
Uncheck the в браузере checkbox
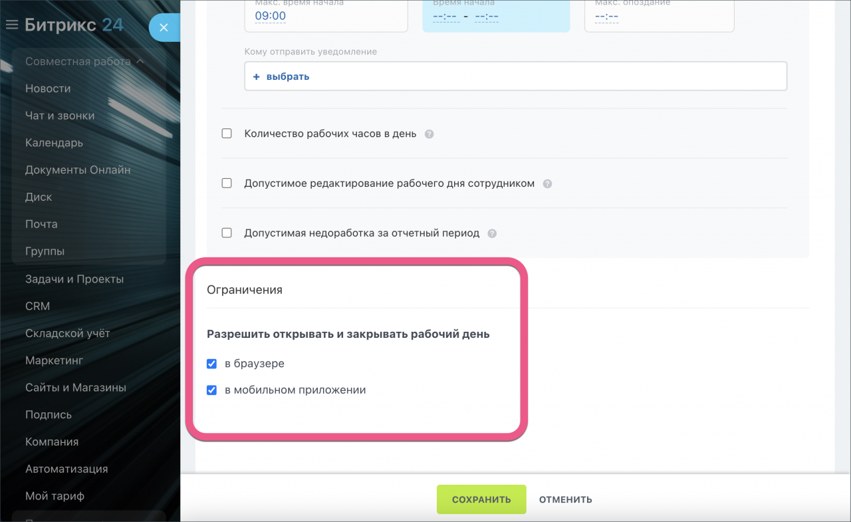click(x=211, y=364)
